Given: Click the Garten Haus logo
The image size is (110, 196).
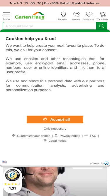Looking at the screenshot, I should pyautogui.click(x=30, y=16).
